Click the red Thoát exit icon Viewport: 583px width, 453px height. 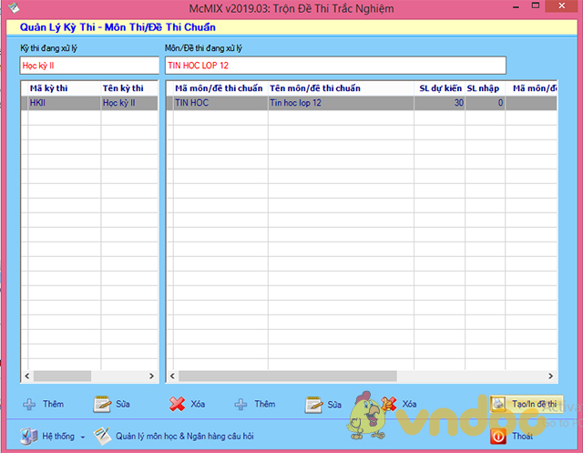tap(498, 436)
